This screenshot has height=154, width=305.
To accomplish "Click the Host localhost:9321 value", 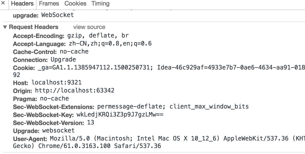I will click(56, 82).
